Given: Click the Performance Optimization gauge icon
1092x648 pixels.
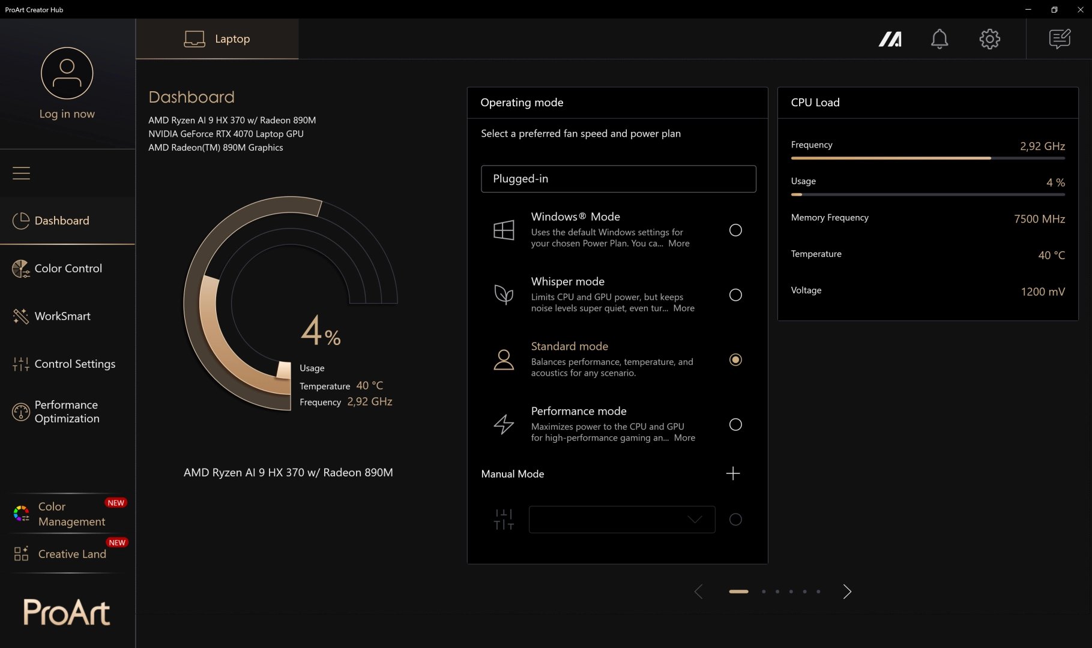Looking at the screenshot, I should pyautogui.click(x=21, y=412).
